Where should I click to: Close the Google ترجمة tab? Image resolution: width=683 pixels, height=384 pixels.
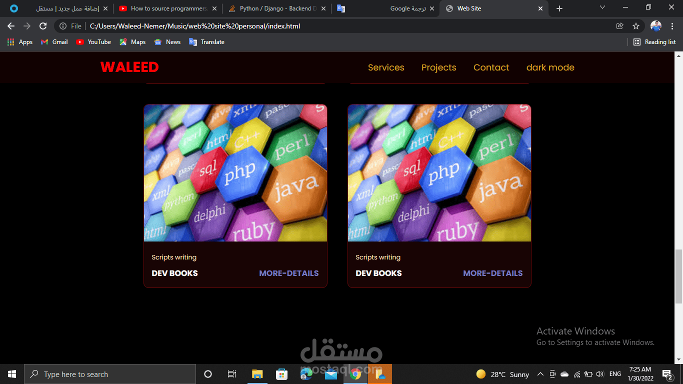431,8
